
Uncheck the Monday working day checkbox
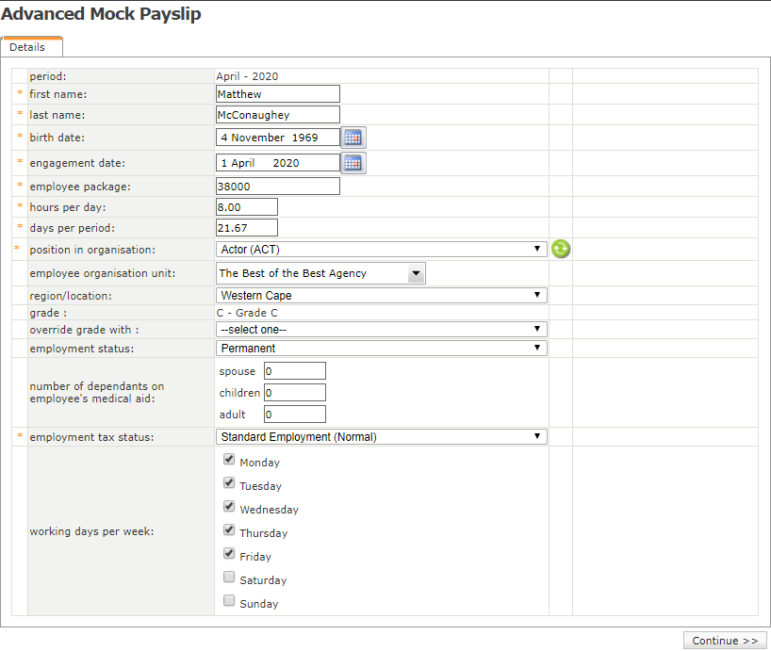click(229, 460)
